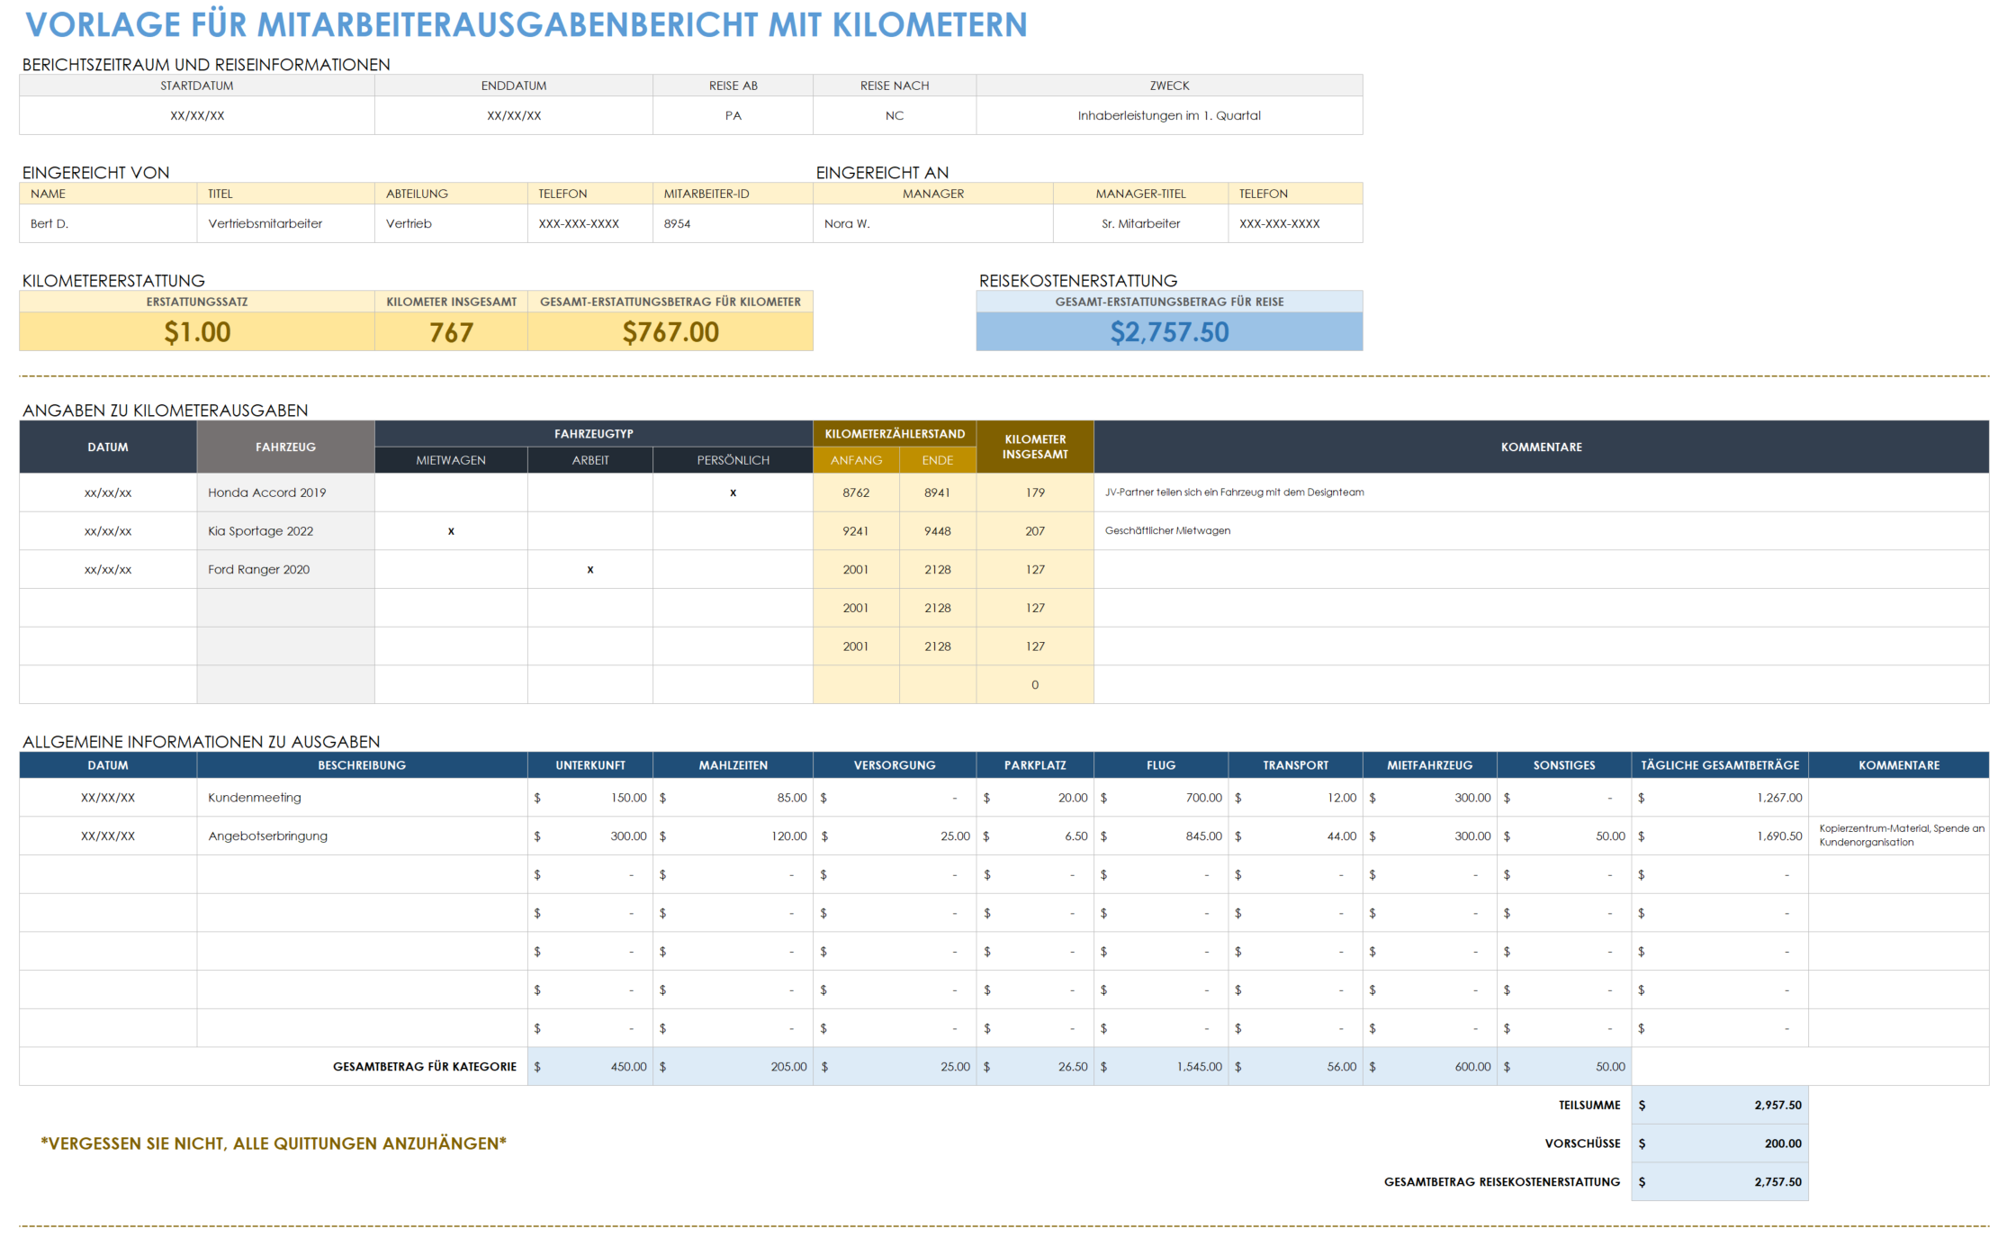Click the TÄGLICHE GESAMTBETRÄGE column header
The height and width of the screenshot is (1238, 2007).
tap(1720, 765)
